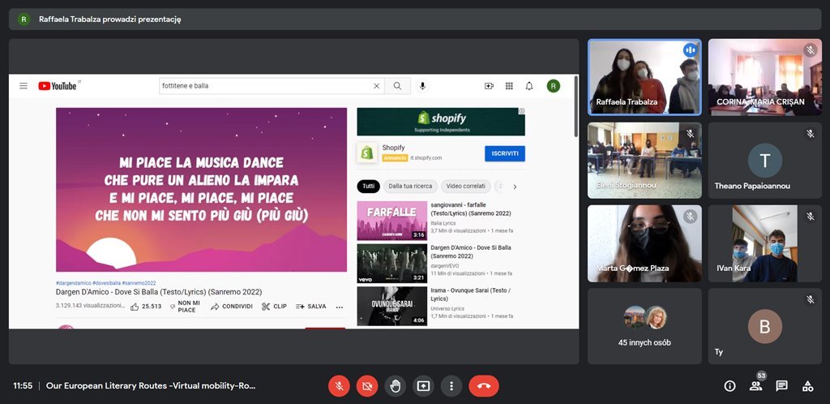Click the #sanremo2022 hashtag
Viewport: 830px width, 404px height.
[139, 283]
